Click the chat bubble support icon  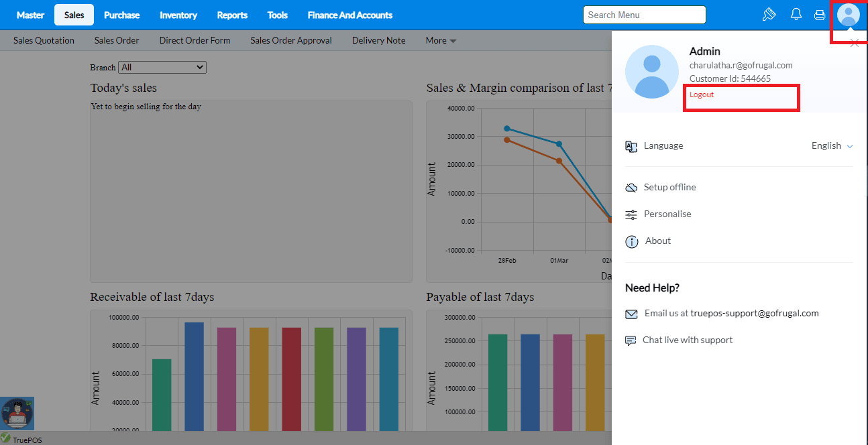pyautogui.click(x=631, y=340)
